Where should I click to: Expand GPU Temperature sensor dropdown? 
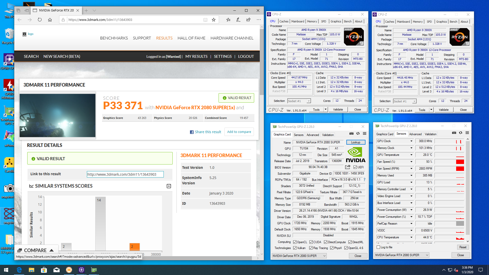point(411,155)
